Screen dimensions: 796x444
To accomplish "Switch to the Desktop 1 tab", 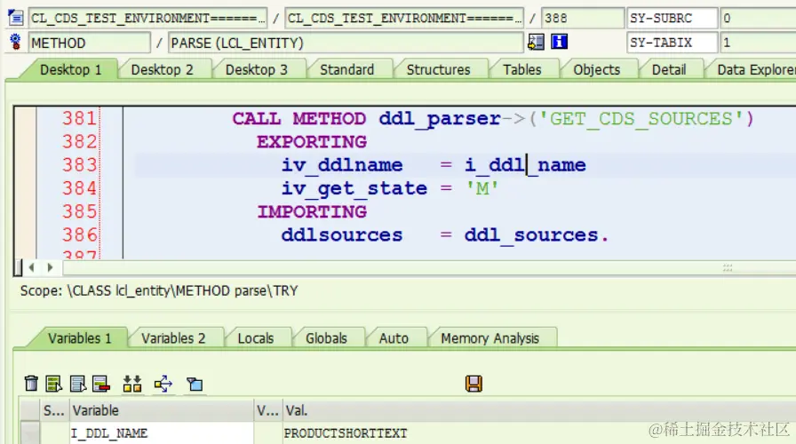I will point(70,69).
